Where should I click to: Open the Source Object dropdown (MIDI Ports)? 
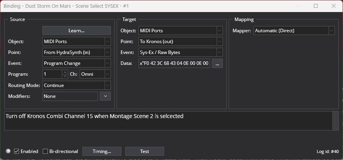[x=77, y=41]
